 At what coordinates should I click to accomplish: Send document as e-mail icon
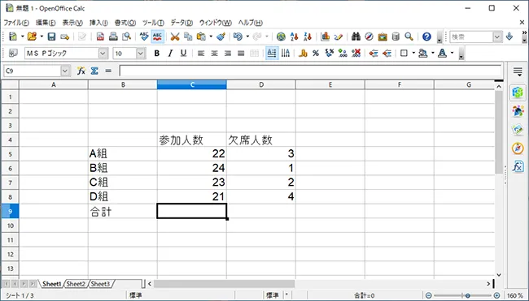(x=64, y=37)
